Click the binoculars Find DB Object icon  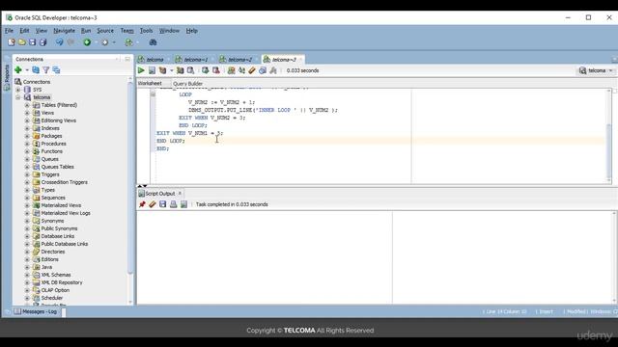point(153,42)
